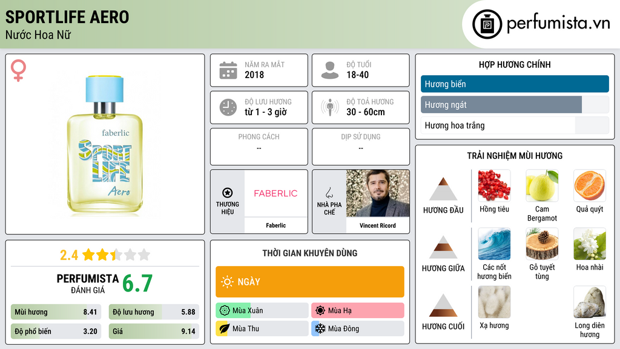Click the Hương đầu pyramid icon
Image resolution: width=620 pixels, height=349 pixels.
[x=443, y=189]
